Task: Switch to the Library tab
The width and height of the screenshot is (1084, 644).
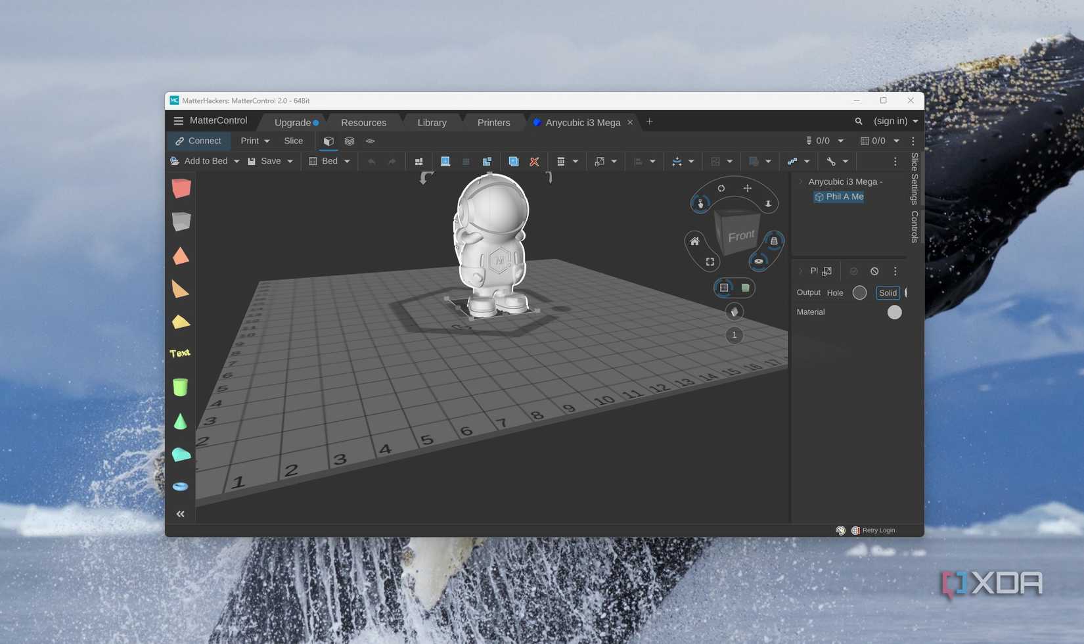Action: click(432, 122)
